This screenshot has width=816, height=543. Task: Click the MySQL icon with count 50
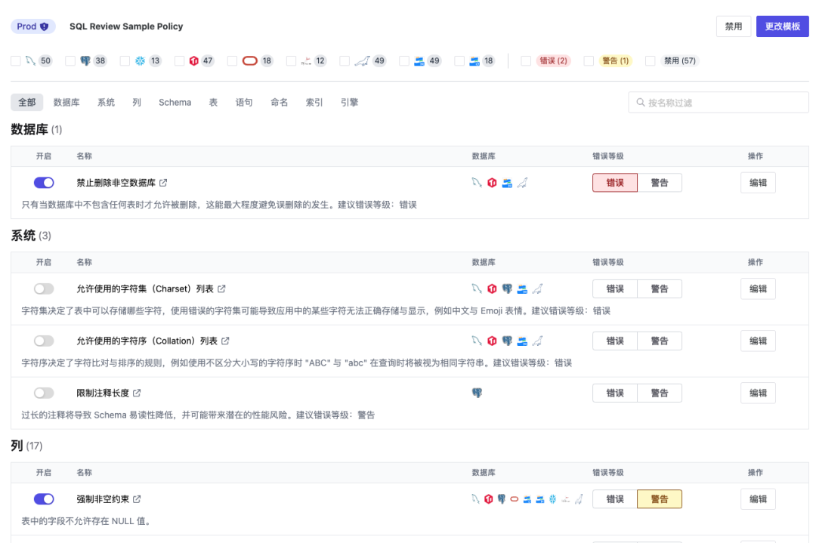30,61
